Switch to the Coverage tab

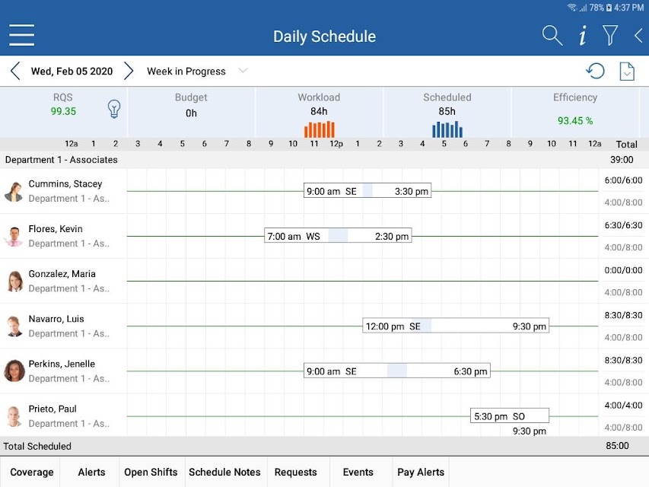pyautogui.click(x=31, y=472)
